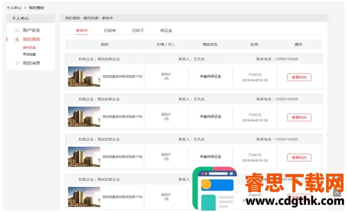Click the item title ending in 1743

pos(122,197)
